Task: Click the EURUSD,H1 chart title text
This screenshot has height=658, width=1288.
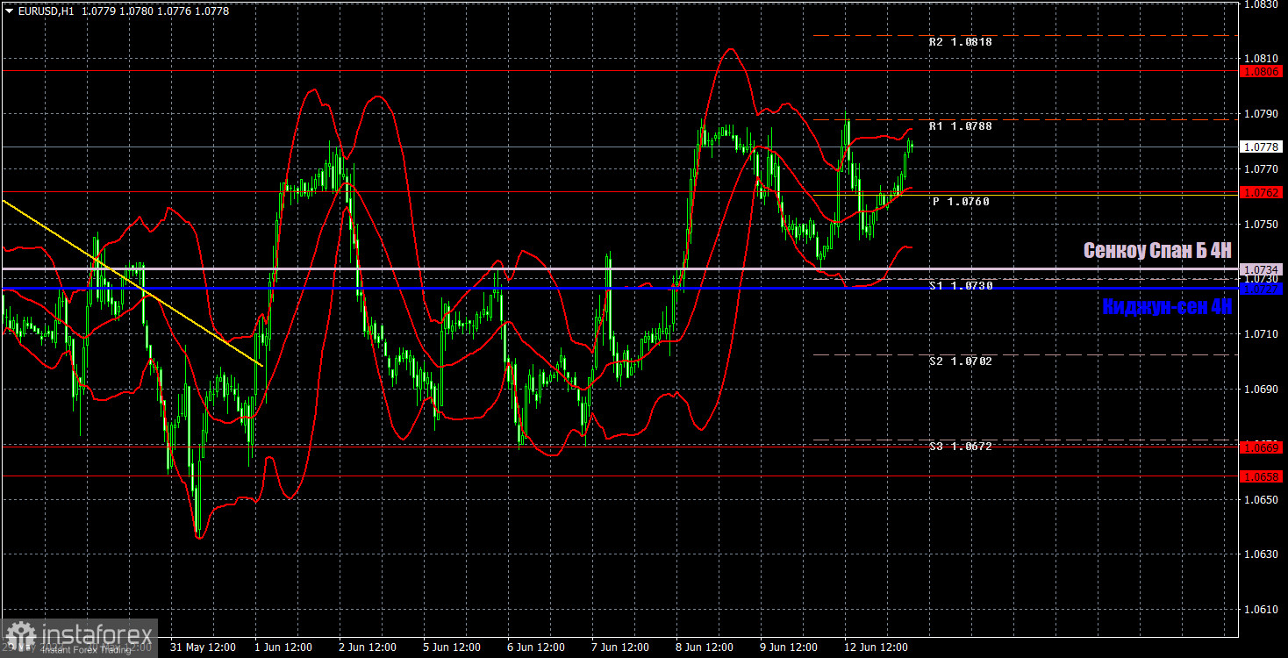Action: click(x=45, y=11)
